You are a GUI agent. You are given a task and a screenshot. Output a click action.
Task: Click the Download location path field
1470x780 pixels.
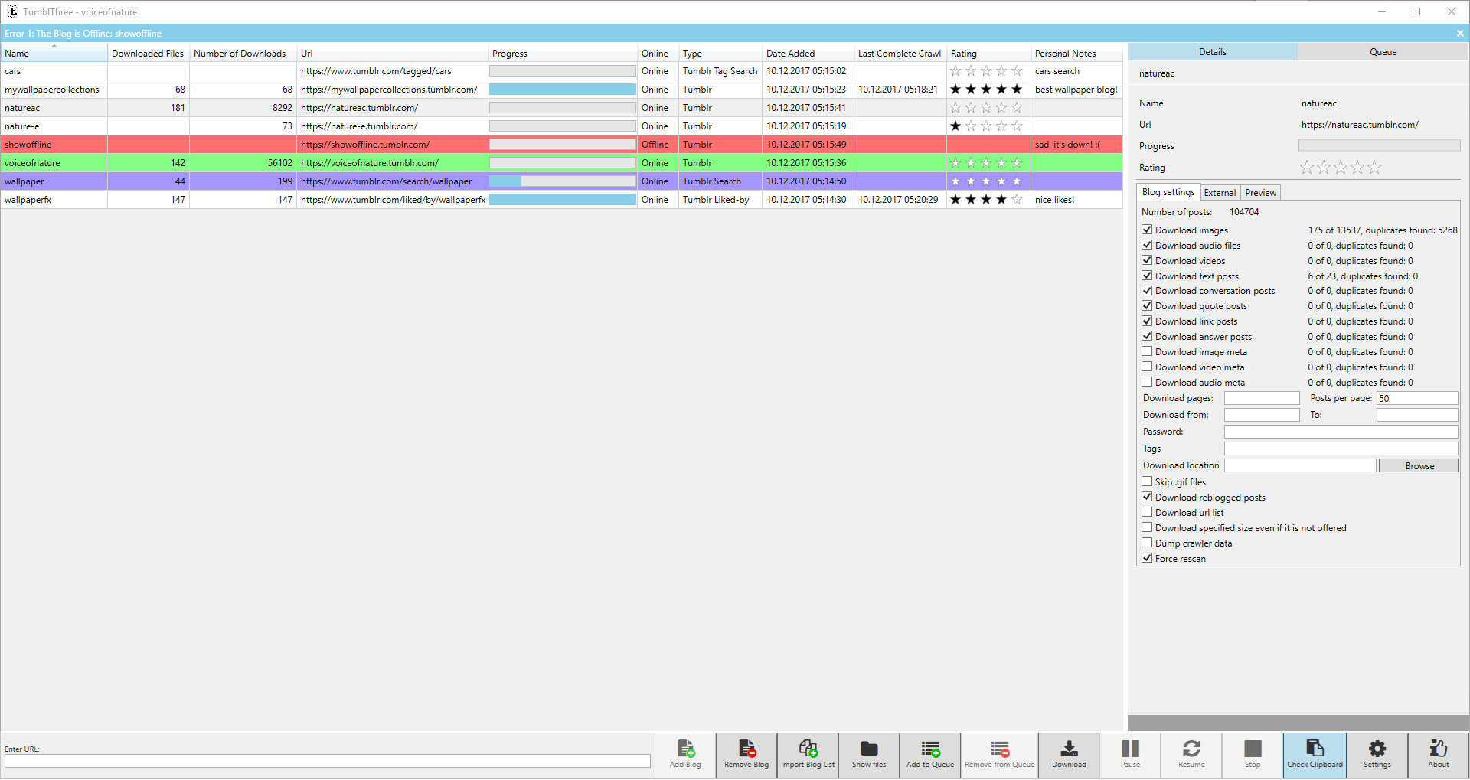[1300, 465]
